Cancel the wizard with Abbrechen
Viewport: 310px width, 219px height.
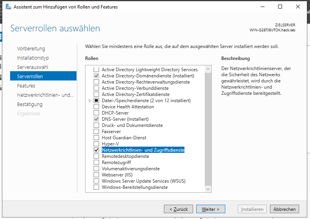284,209
